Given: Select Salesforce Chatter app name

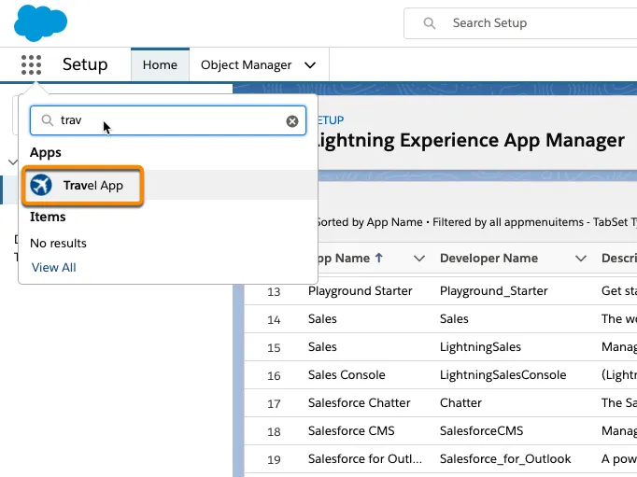Looking at the screenshot, I should (359, 402).
